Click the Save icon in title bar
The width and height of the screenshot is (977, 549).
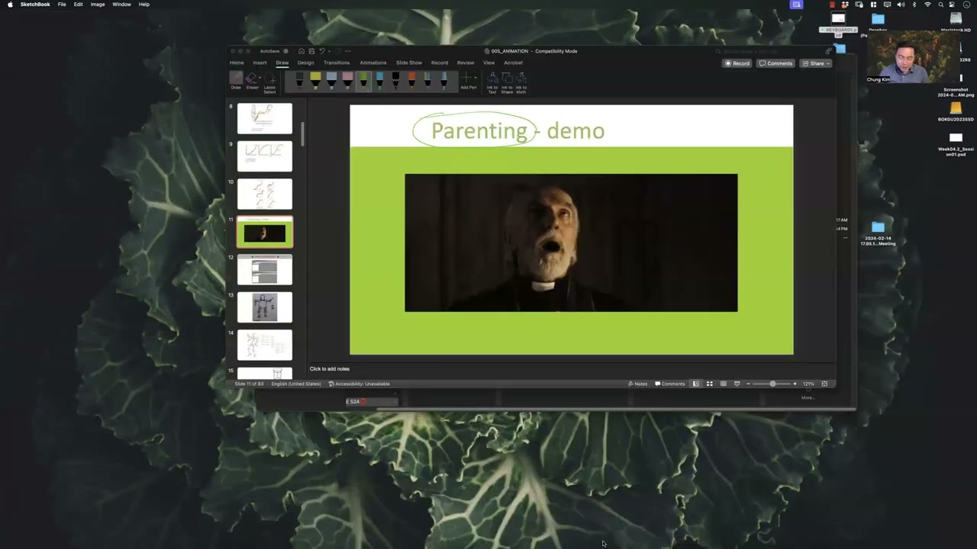tap(311, 51)
